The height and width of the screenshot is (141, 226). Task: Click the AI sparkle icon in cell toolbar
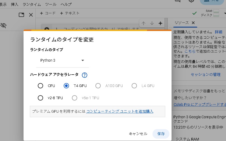[160, 23]
